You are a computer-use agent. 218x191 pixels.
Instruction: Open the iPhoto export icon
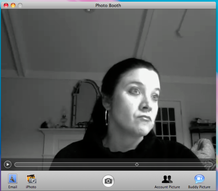(x=31, y=179)
